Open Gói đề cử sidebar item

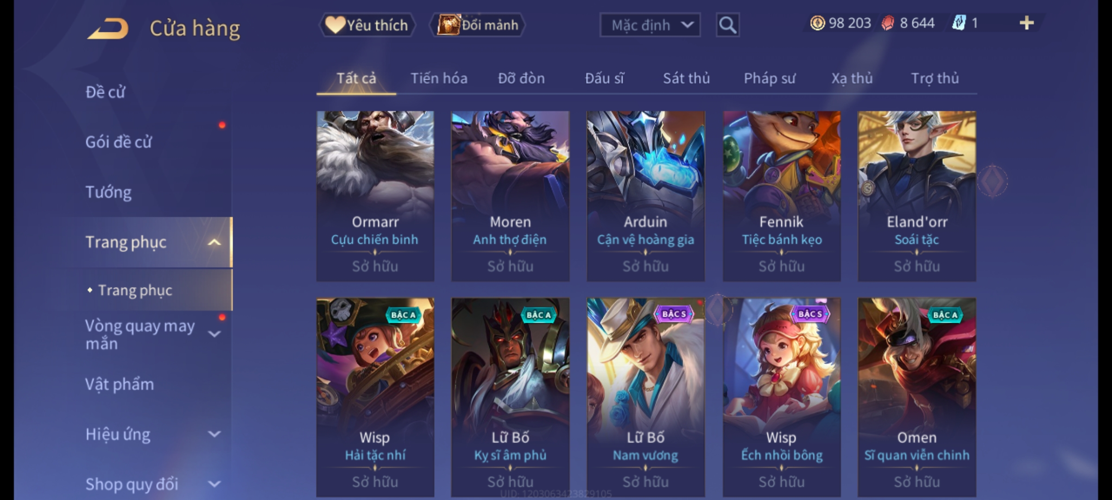[119, 142]
